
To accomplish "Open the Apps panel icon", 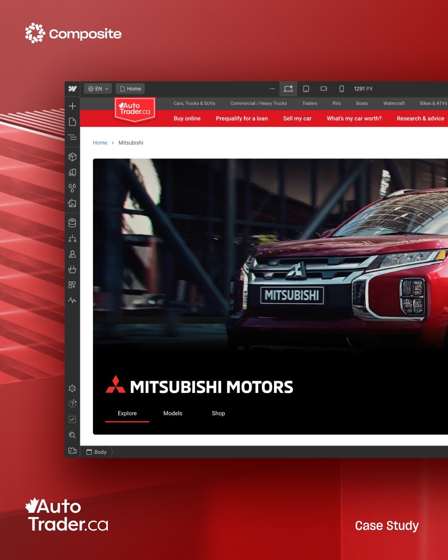I will click(72, 285).
